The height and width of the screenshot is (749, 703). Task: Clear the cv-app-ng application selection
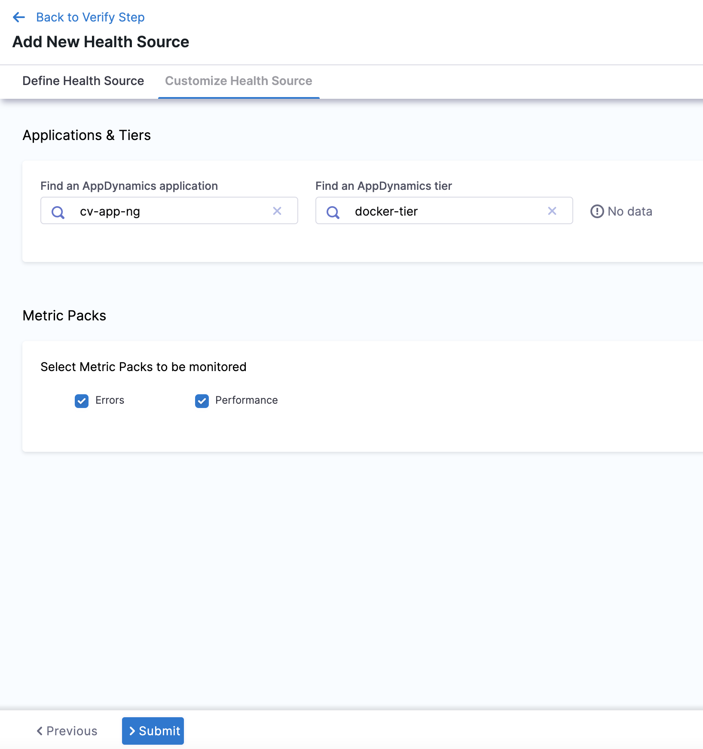(277, 211)
